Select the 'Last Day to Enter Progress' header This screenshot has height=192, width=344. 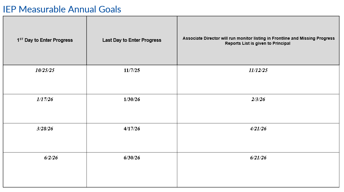pyautogui.click(x=132, y=40)
